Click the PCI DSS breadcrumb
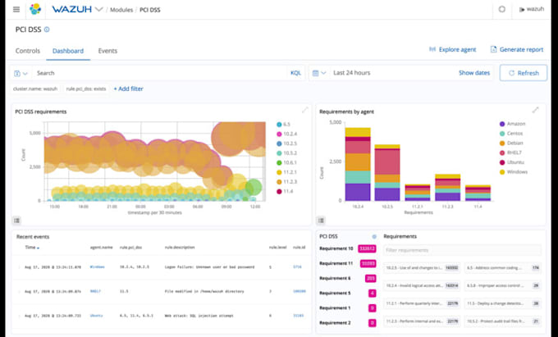 pos(150,10)
